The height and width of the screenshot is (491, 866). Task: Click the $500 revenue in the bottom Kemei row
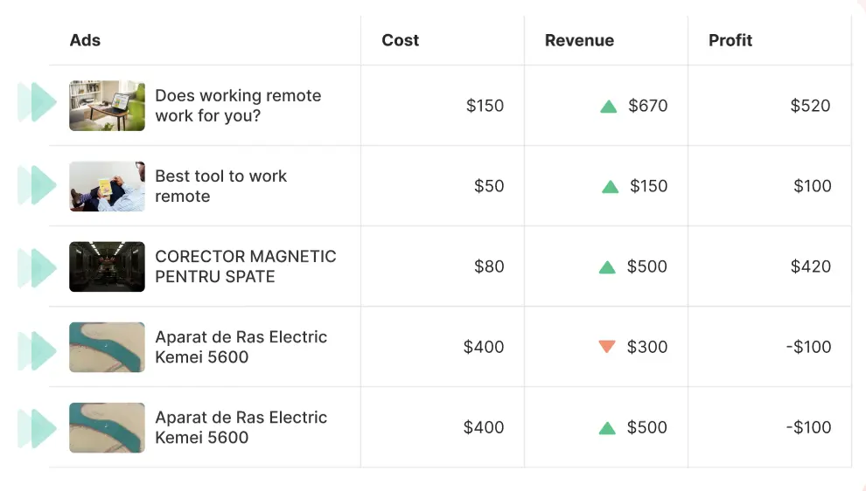[x=646, y=427]
